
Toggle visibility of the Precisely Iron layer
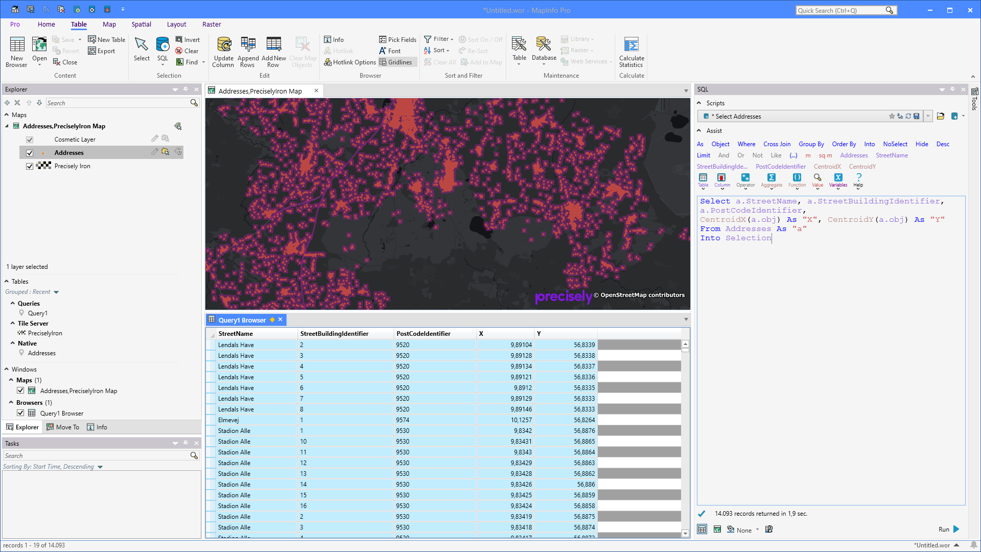[x=30, y=166]
